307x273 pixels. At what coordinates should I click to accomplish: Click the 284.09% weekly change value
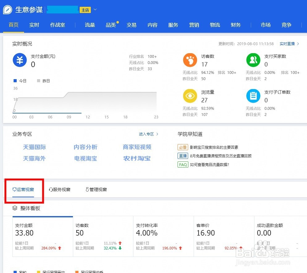click(x=49, y=248)
